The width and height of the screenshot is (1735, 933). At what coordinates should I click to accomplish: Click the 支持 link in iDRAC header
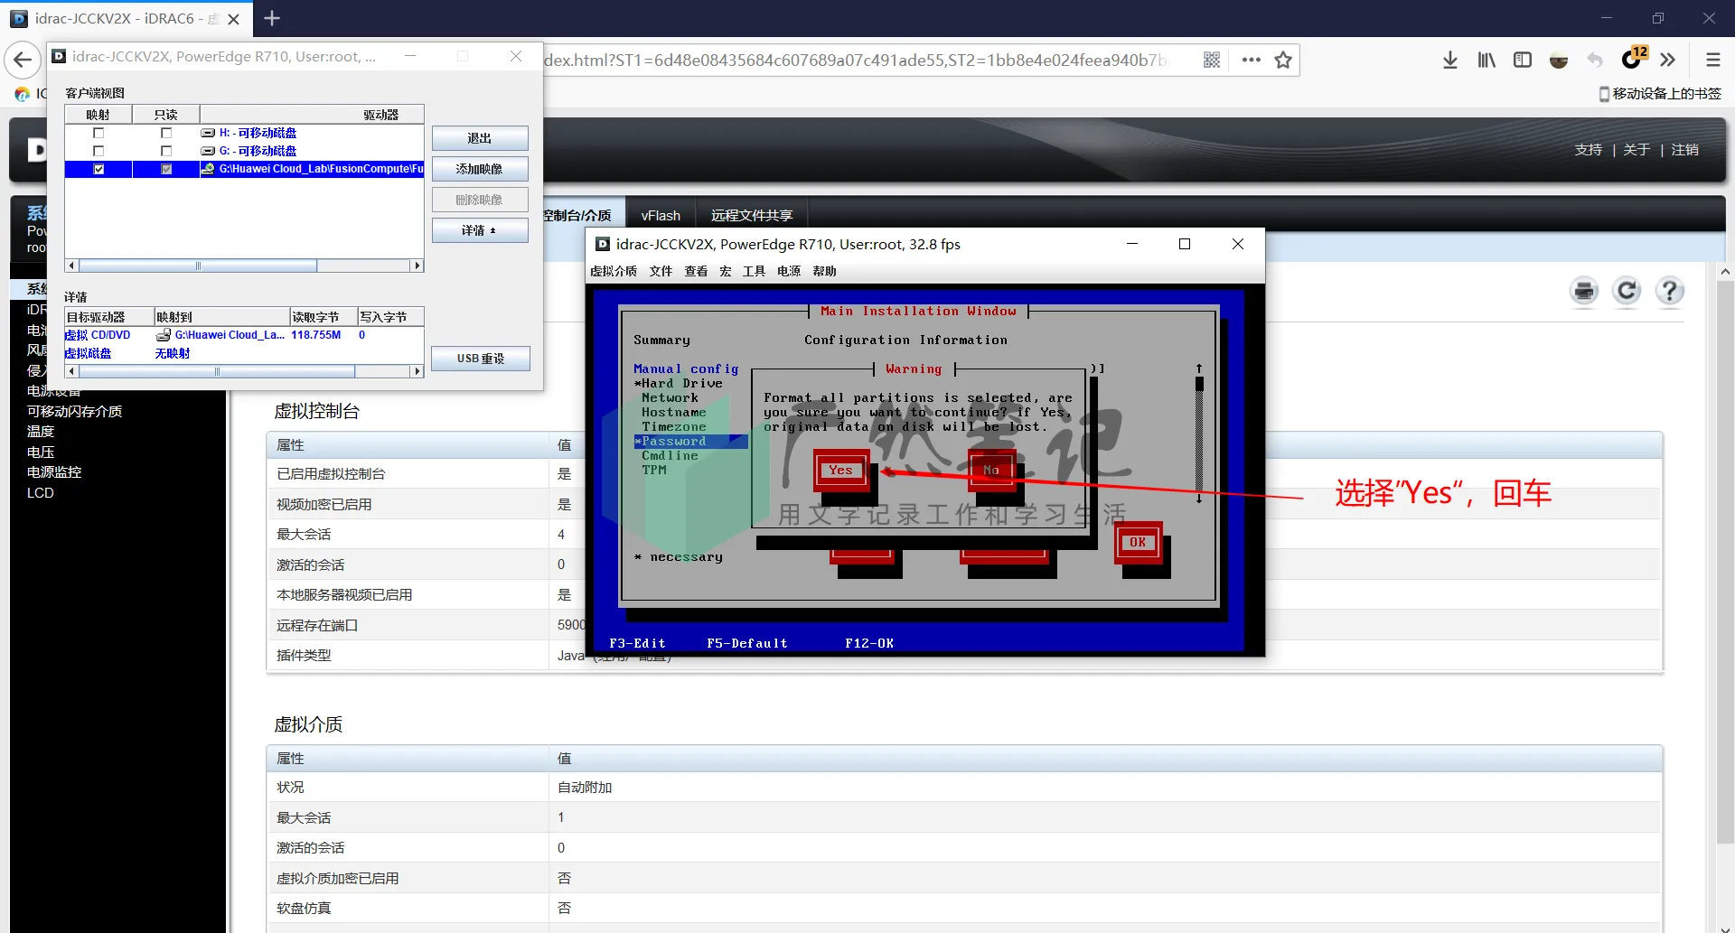click(1588, 150)
